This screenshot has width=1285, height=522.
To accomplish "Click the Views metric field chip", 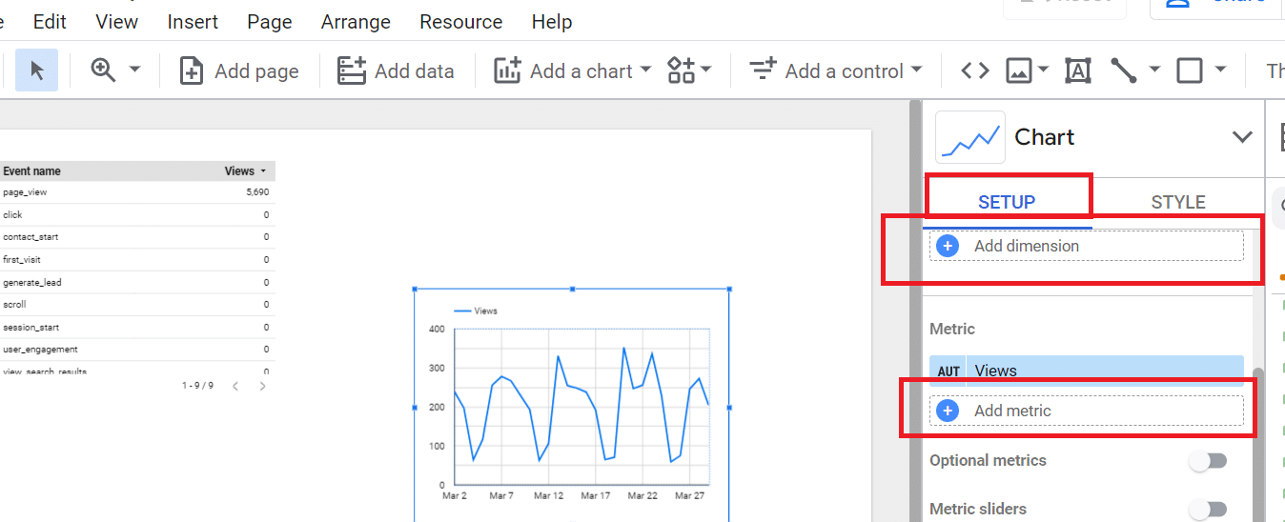I will coord(1087,371).
